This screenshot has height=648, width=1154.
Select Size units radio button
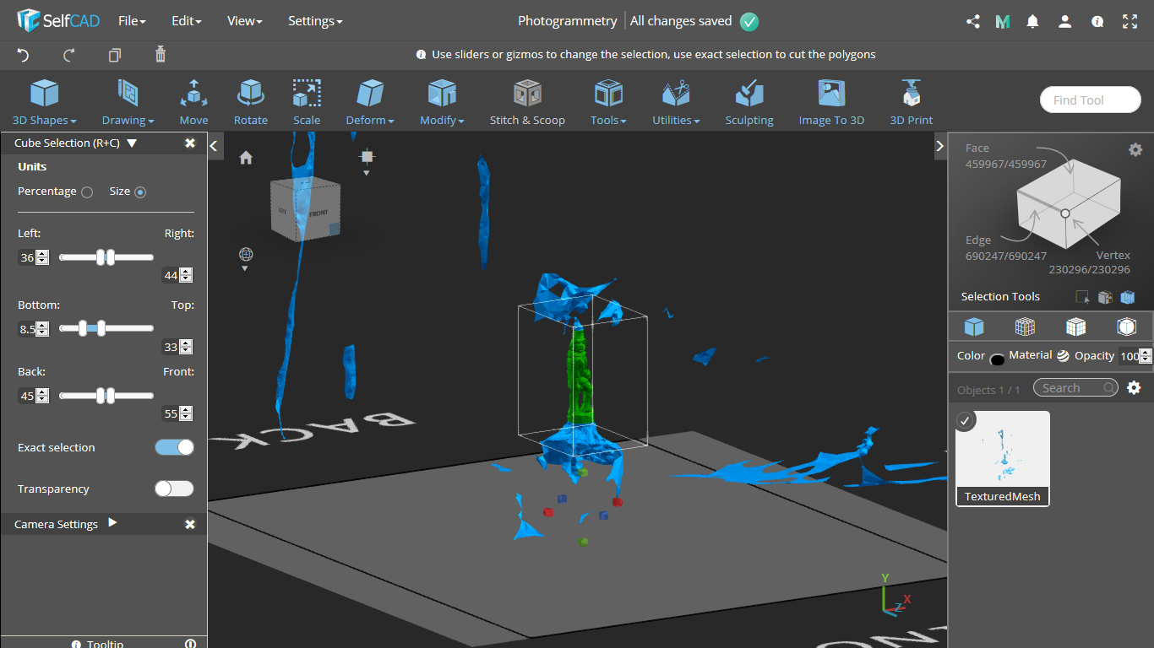coord(140,192)
